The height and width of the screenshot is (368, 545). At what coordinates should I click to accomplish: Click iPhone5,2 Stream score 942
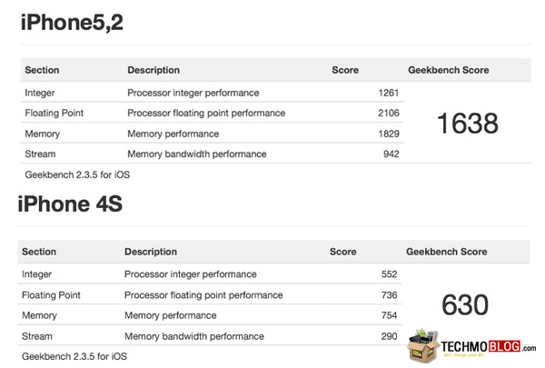(391, 154)
